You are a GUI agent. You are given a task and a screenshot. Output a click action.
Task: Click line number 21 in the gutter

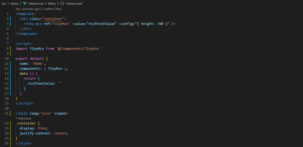(7, 113)
